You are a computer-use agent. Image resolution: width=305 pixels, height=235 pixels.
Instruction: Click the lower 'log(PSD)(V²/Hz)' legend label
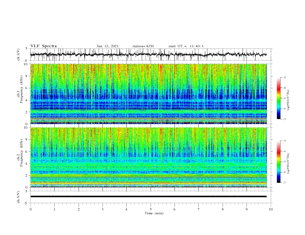[288, 164]
